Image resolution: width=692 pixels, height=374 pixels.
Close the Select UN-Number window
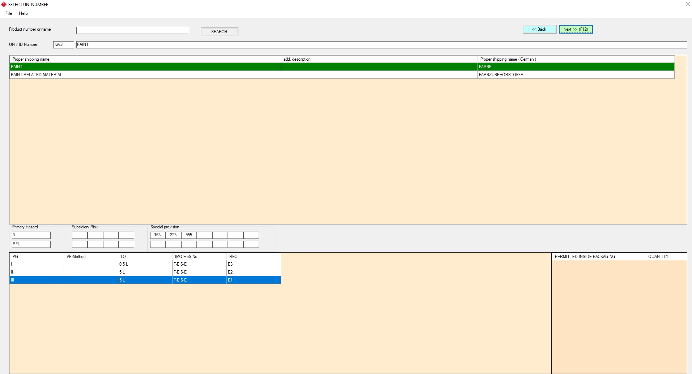point(687,4)
